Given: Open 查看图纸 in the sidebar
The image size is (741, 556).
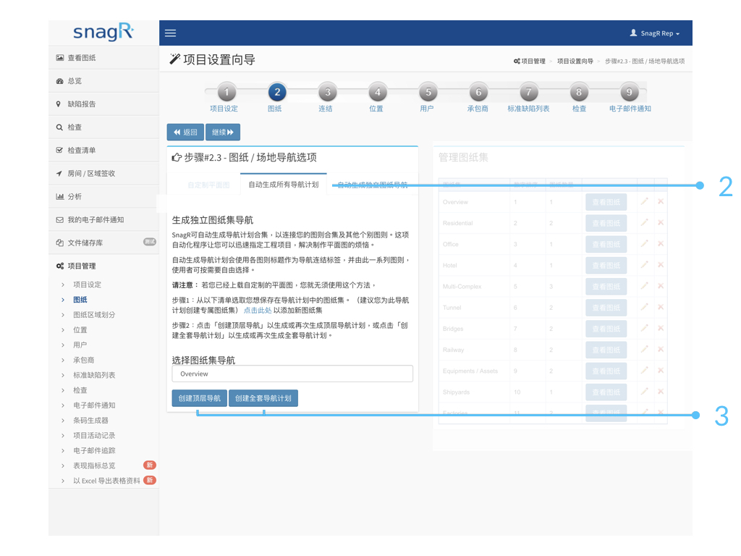Looking at the screenshot, I should tap(103, 58).
